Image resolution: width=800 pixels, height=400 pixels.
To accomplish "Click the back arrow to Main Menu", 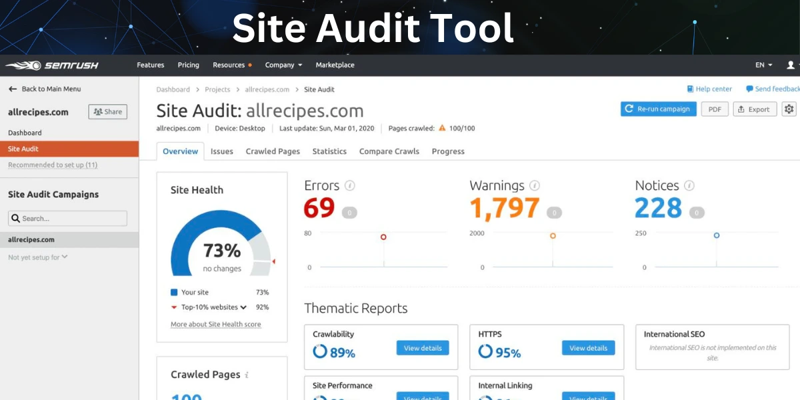I will [13, 89].
